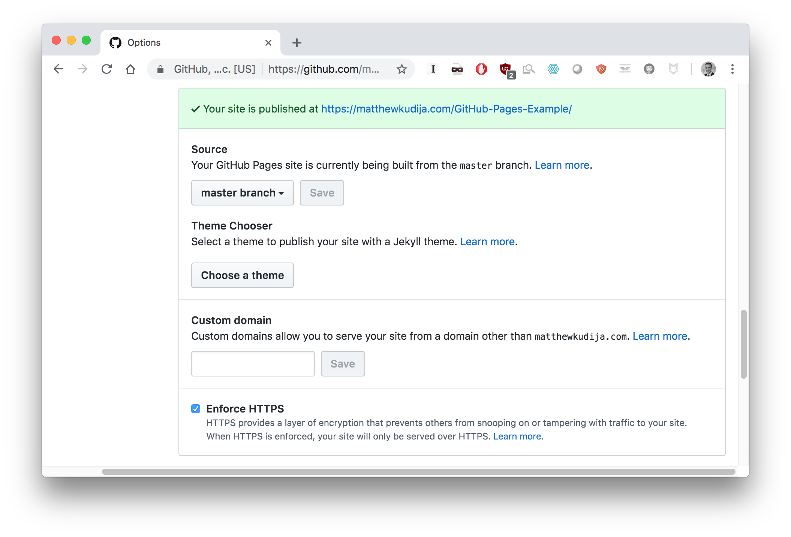Reload the page with the refresh icon
Viewport: 791px width, 537px height.
coord(106,69)
